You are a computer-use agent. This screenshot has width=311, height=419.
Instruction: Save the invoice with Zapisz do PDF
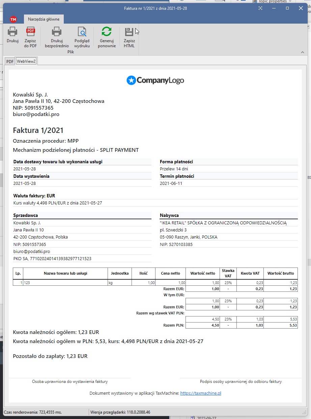click(30, 32)
